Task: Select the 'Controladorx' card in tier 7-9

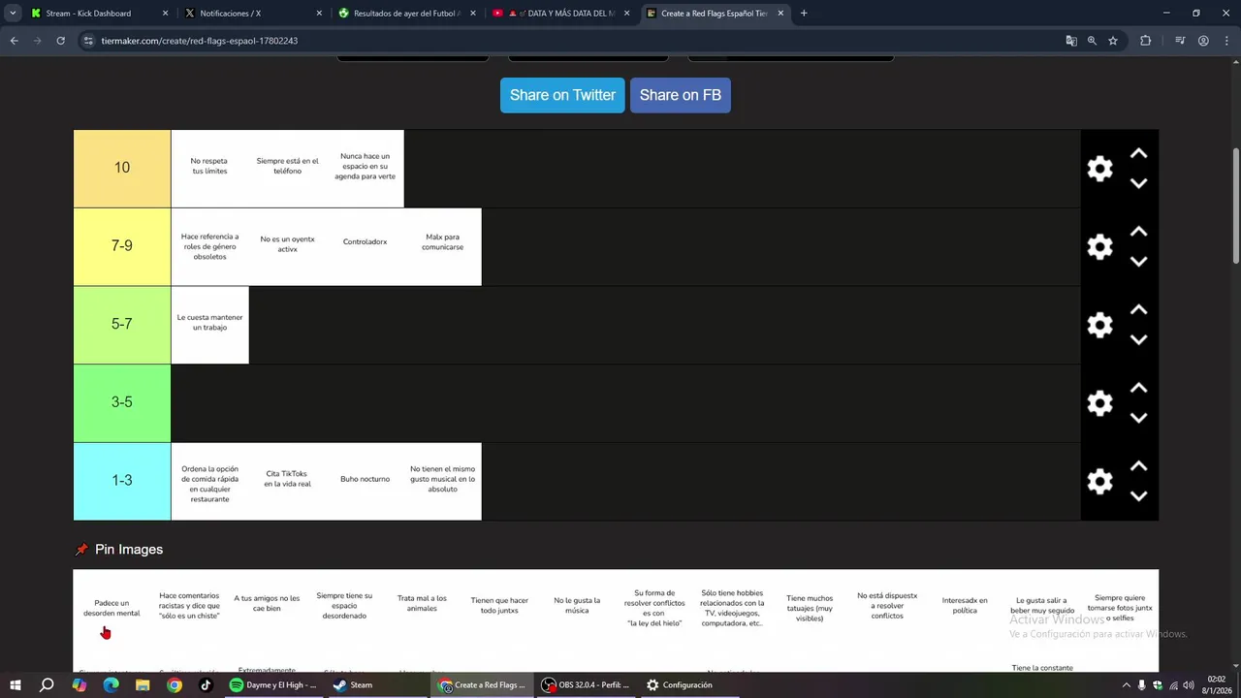Action: pyautogui.click(x=365, y=246)
